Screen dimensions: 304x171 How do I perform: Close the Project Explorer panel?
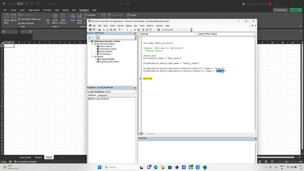coord(135,33)
